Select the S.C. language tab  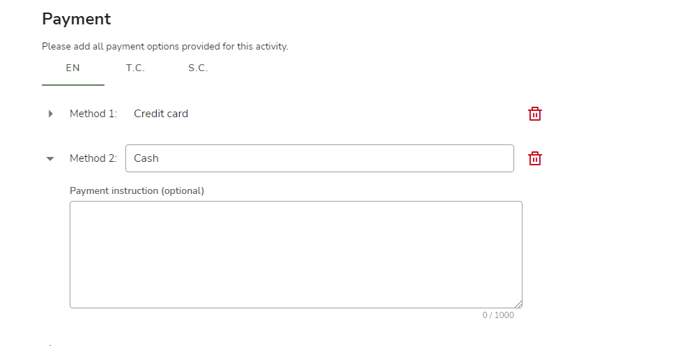tap(198, 68)
